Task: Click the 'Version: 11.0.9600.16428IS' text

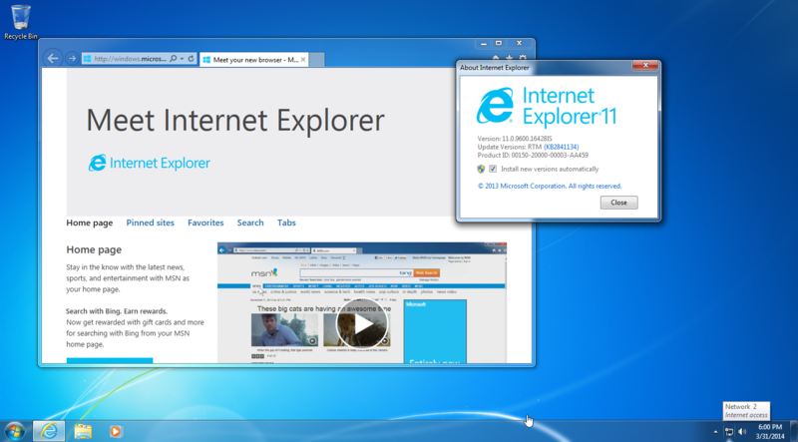Action: click(515, 139)
